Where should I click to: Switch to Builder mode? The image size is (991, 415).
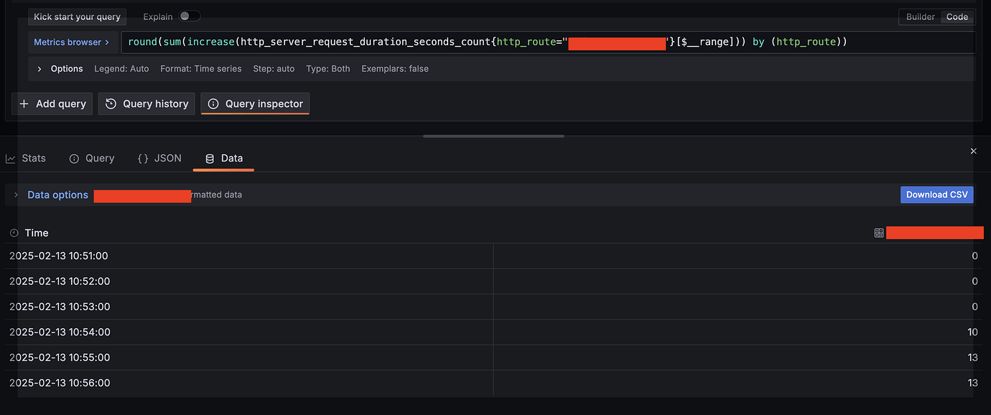[920, 17]
